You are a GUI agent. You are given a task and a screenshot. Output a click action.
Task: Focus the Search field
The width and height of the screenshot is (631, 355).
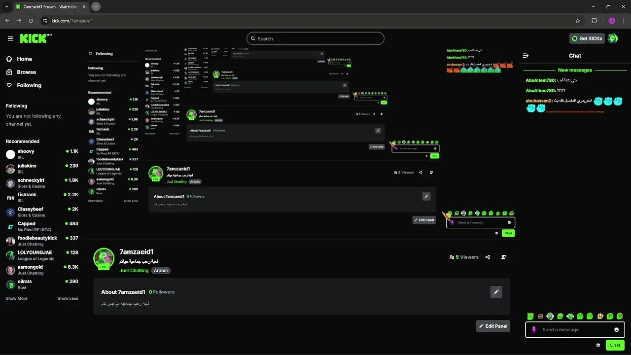click(x=315, y=38)
